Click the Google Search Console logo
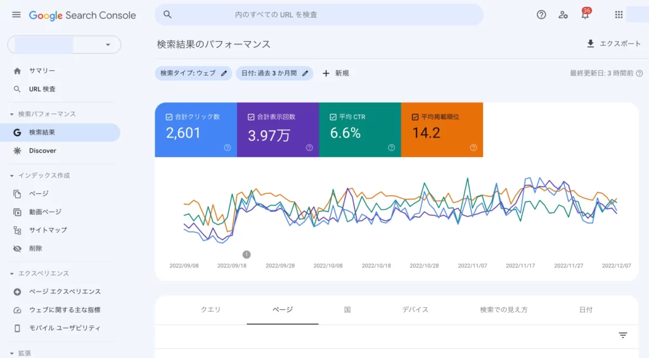Screen dimensions: 649x358 coord(82,15)
